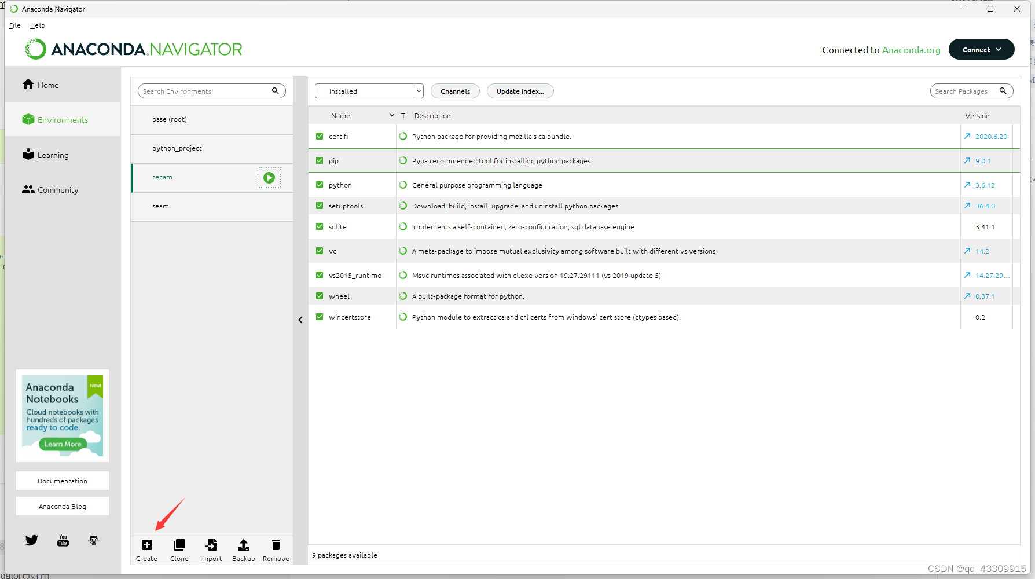The width and height of the screenshot is (1035, 579).
Task: Select the python_project environment
Action: tap(212, 149)
